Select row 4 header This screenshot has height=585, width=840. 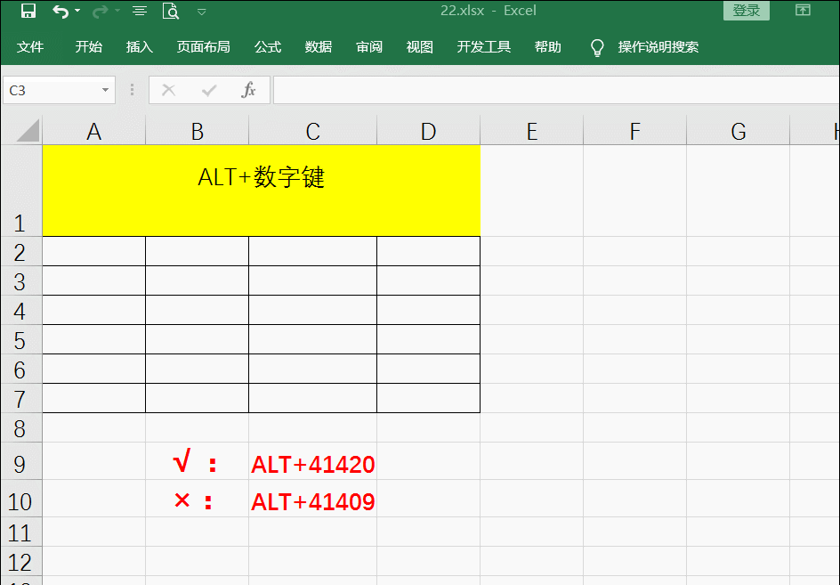[20, 311]
